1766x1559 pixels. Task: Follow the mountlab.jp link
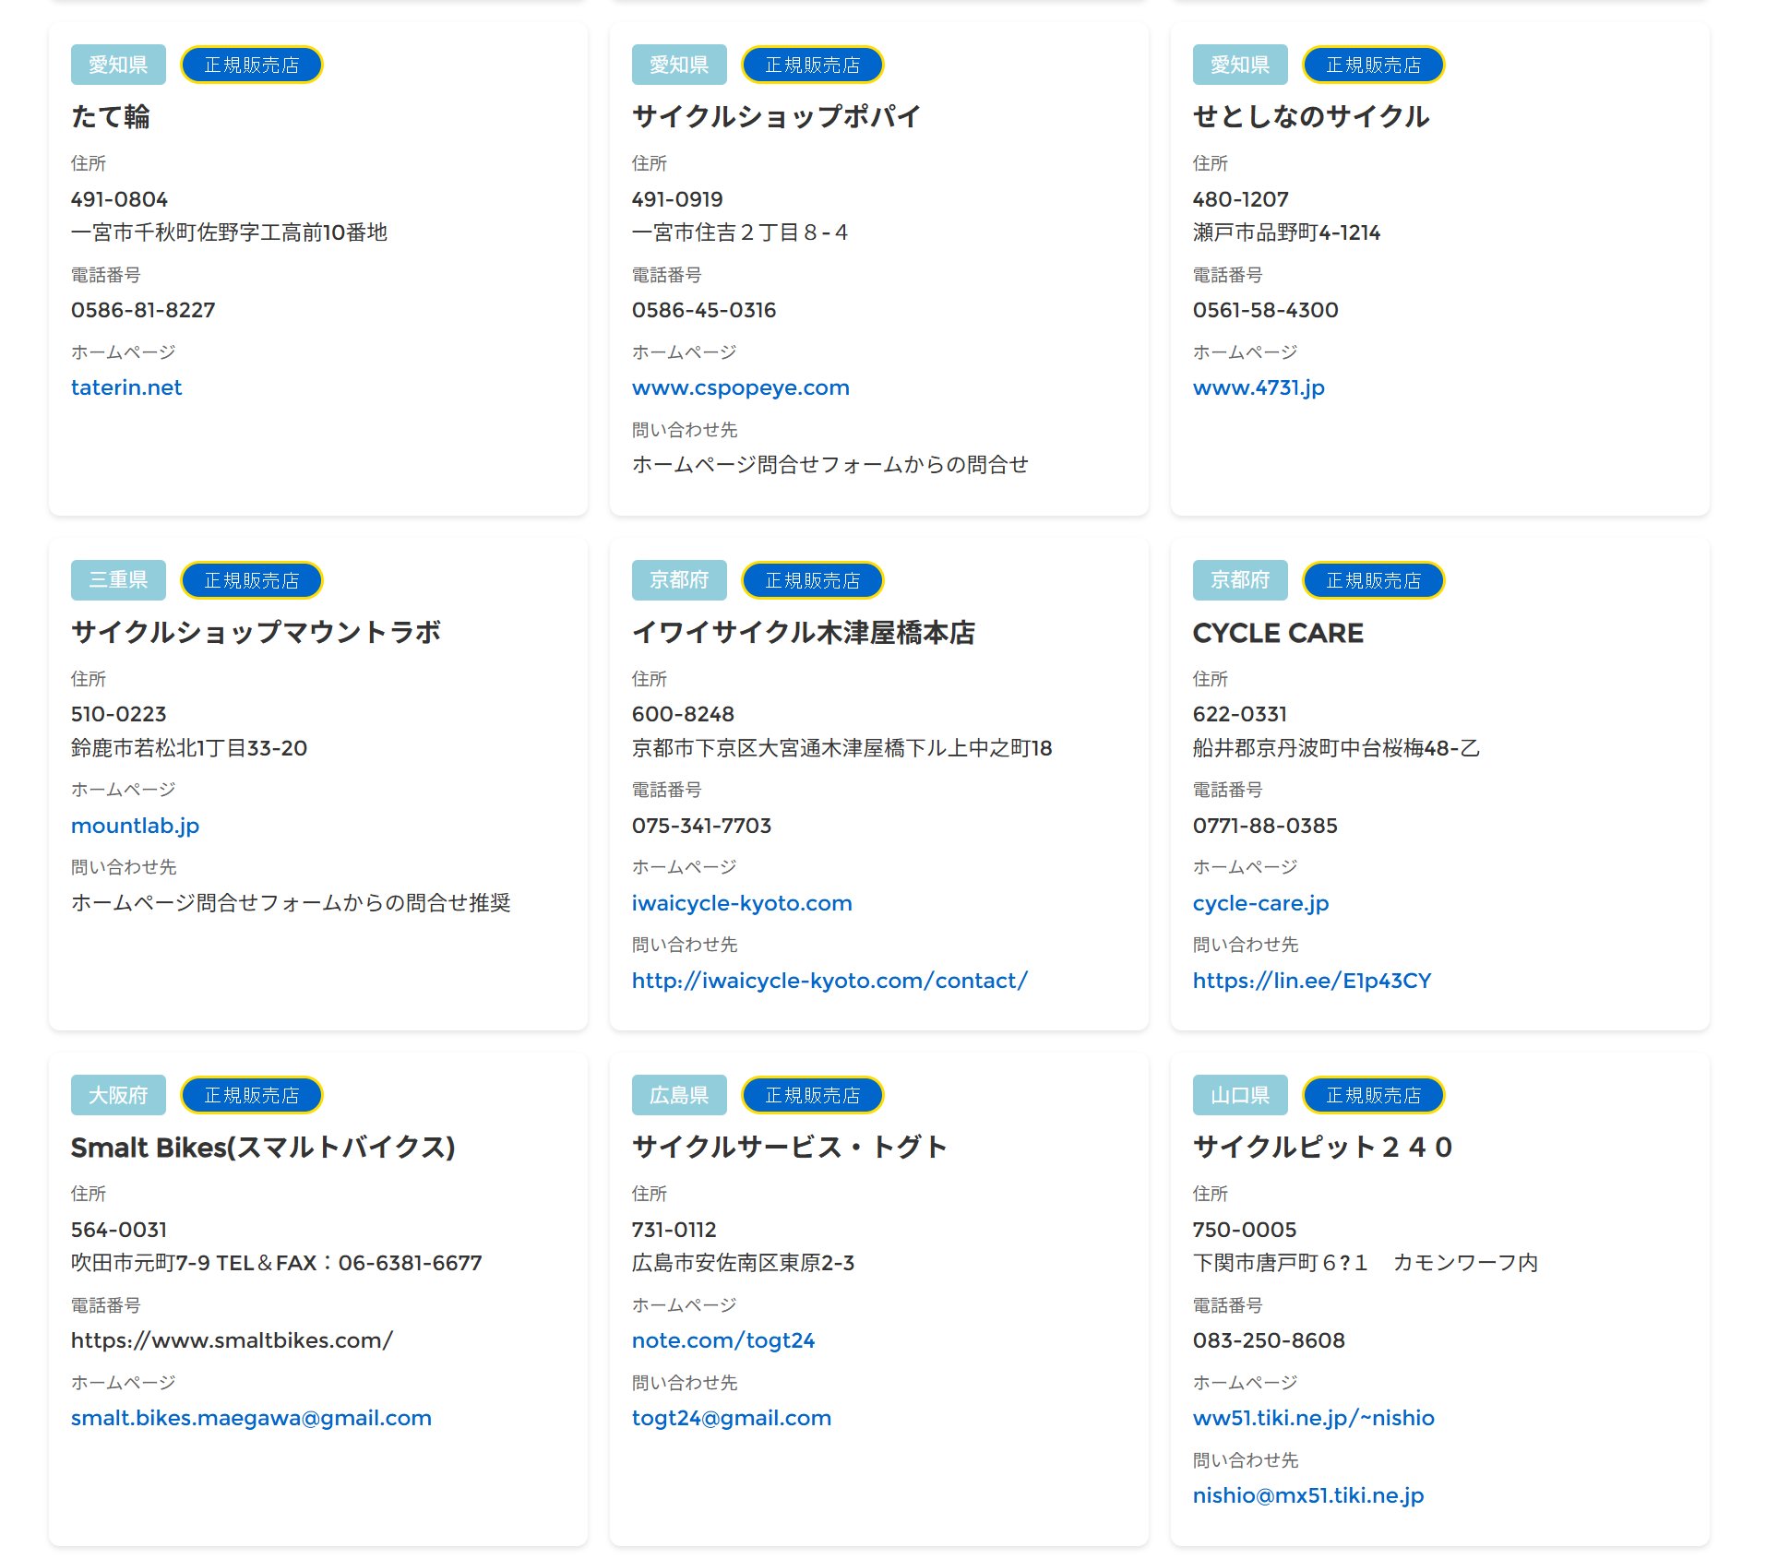[x=135, y=826]
